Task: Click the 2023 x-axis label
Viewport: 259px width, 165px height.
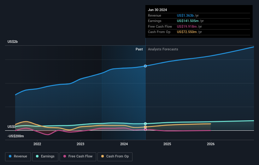Action: [x=80, y=144]
